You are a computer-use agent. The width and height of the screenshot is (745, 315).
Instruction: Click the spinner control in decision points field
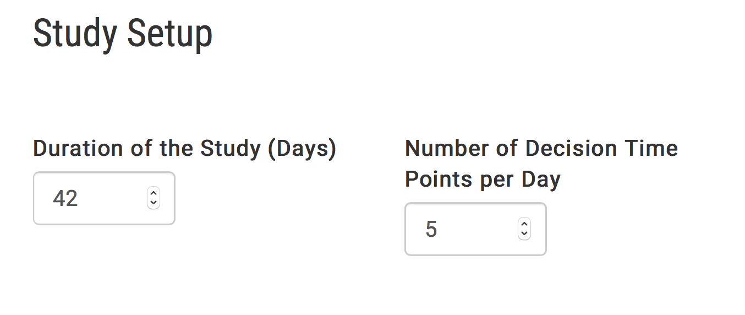(x=524, y=229)
